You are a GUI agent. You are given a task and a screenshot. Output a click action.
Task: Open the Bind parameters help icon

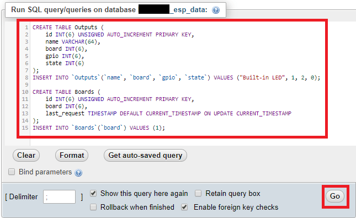[x=78, y=173]
